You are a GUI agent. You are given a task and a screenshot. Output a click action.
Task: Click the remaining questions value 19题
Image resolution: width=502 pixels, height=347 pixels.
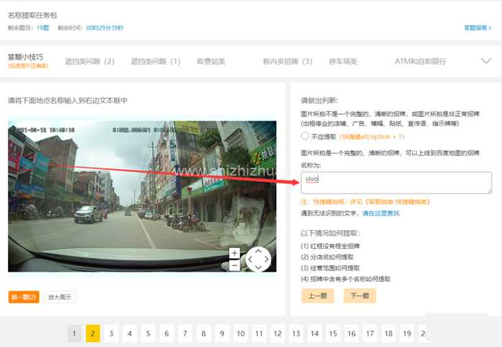(42, 28)
